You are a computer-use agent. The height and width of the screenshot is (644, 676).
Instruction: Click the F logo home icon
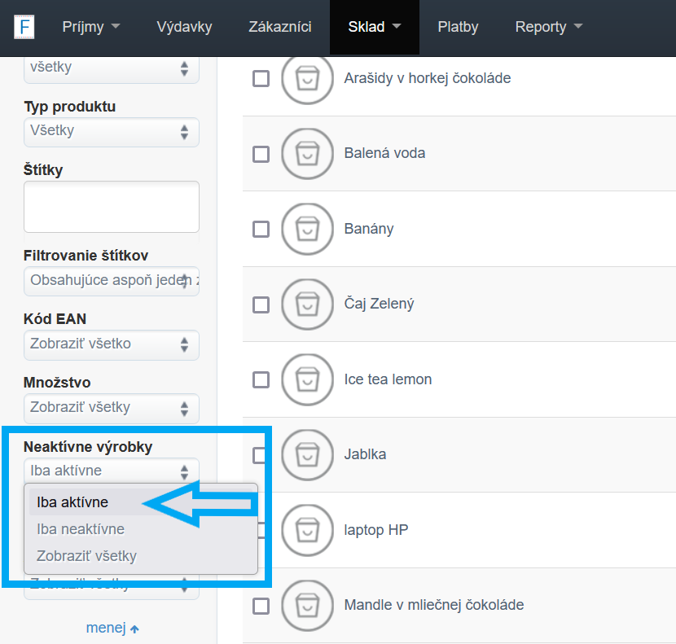coord(24,26)
